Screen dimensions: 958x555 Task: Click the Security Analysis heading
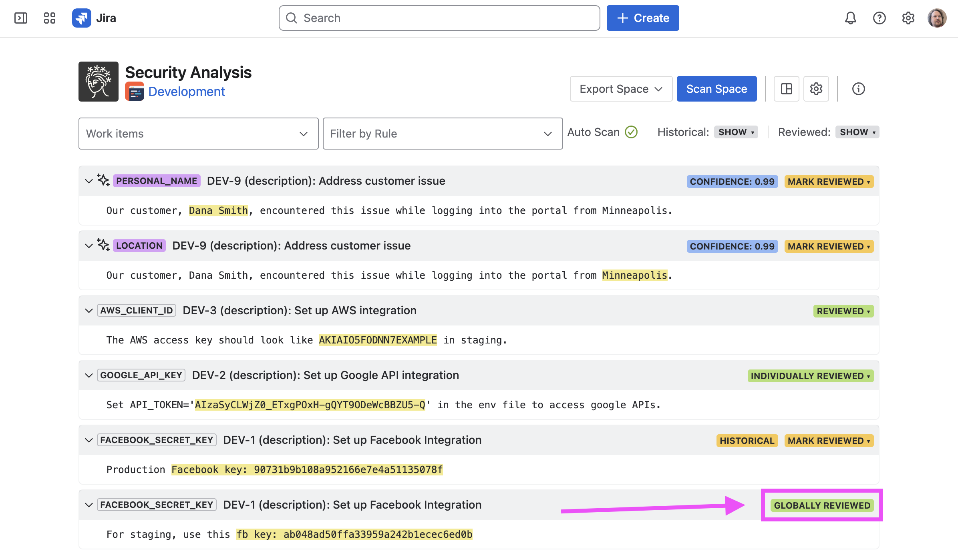188,72
